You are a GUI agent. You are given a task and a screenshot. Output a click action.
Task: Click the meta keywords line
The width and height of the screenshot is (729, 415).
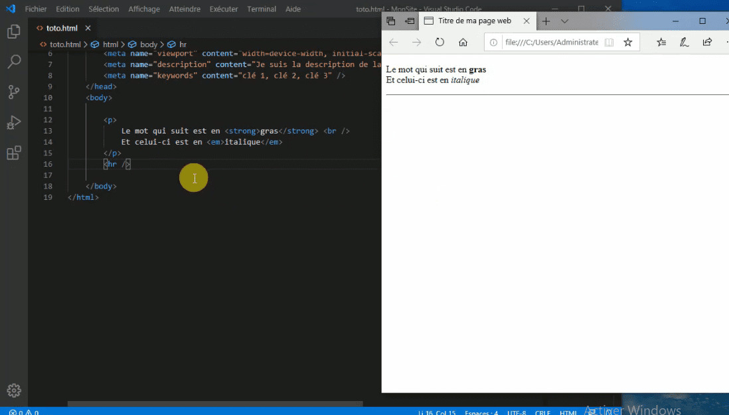[224, 76]
